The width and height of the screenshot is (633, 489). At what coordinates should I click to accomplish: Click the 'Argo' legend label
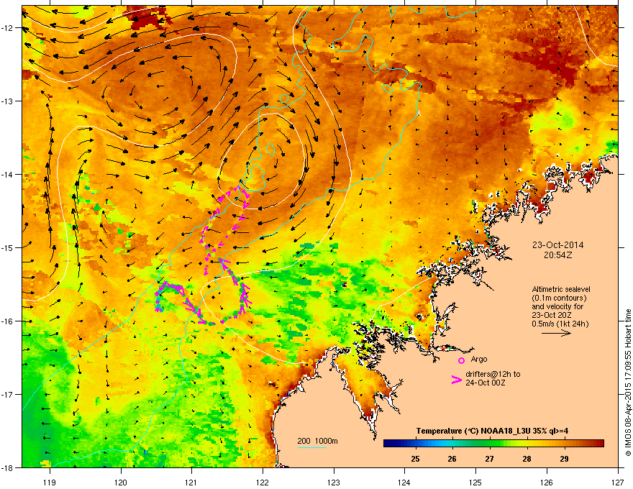pos(479,359)
